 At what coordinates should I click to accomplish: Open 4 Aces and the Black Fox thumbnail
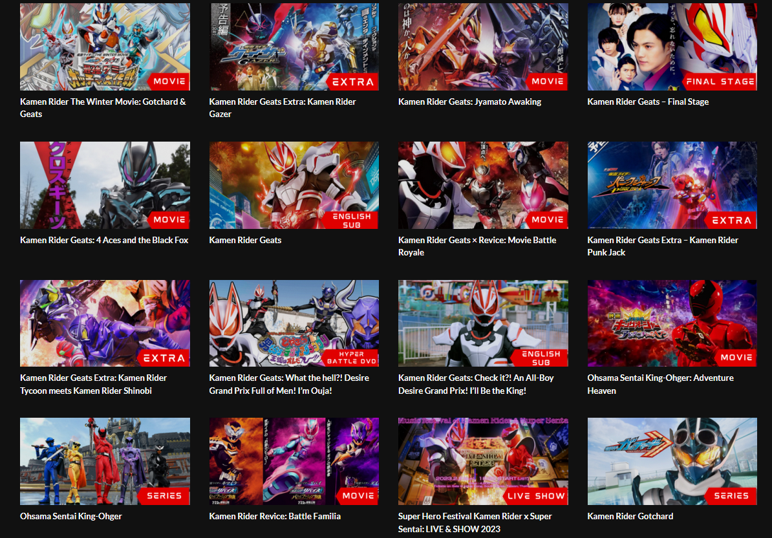(105, 185)
